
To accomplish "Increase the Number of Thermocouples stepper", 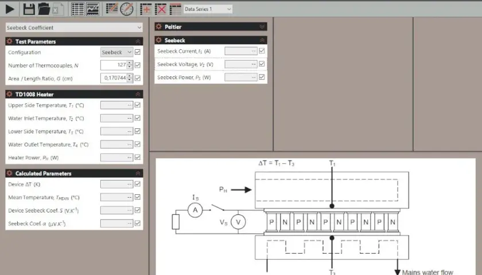I will pos(130,63).
